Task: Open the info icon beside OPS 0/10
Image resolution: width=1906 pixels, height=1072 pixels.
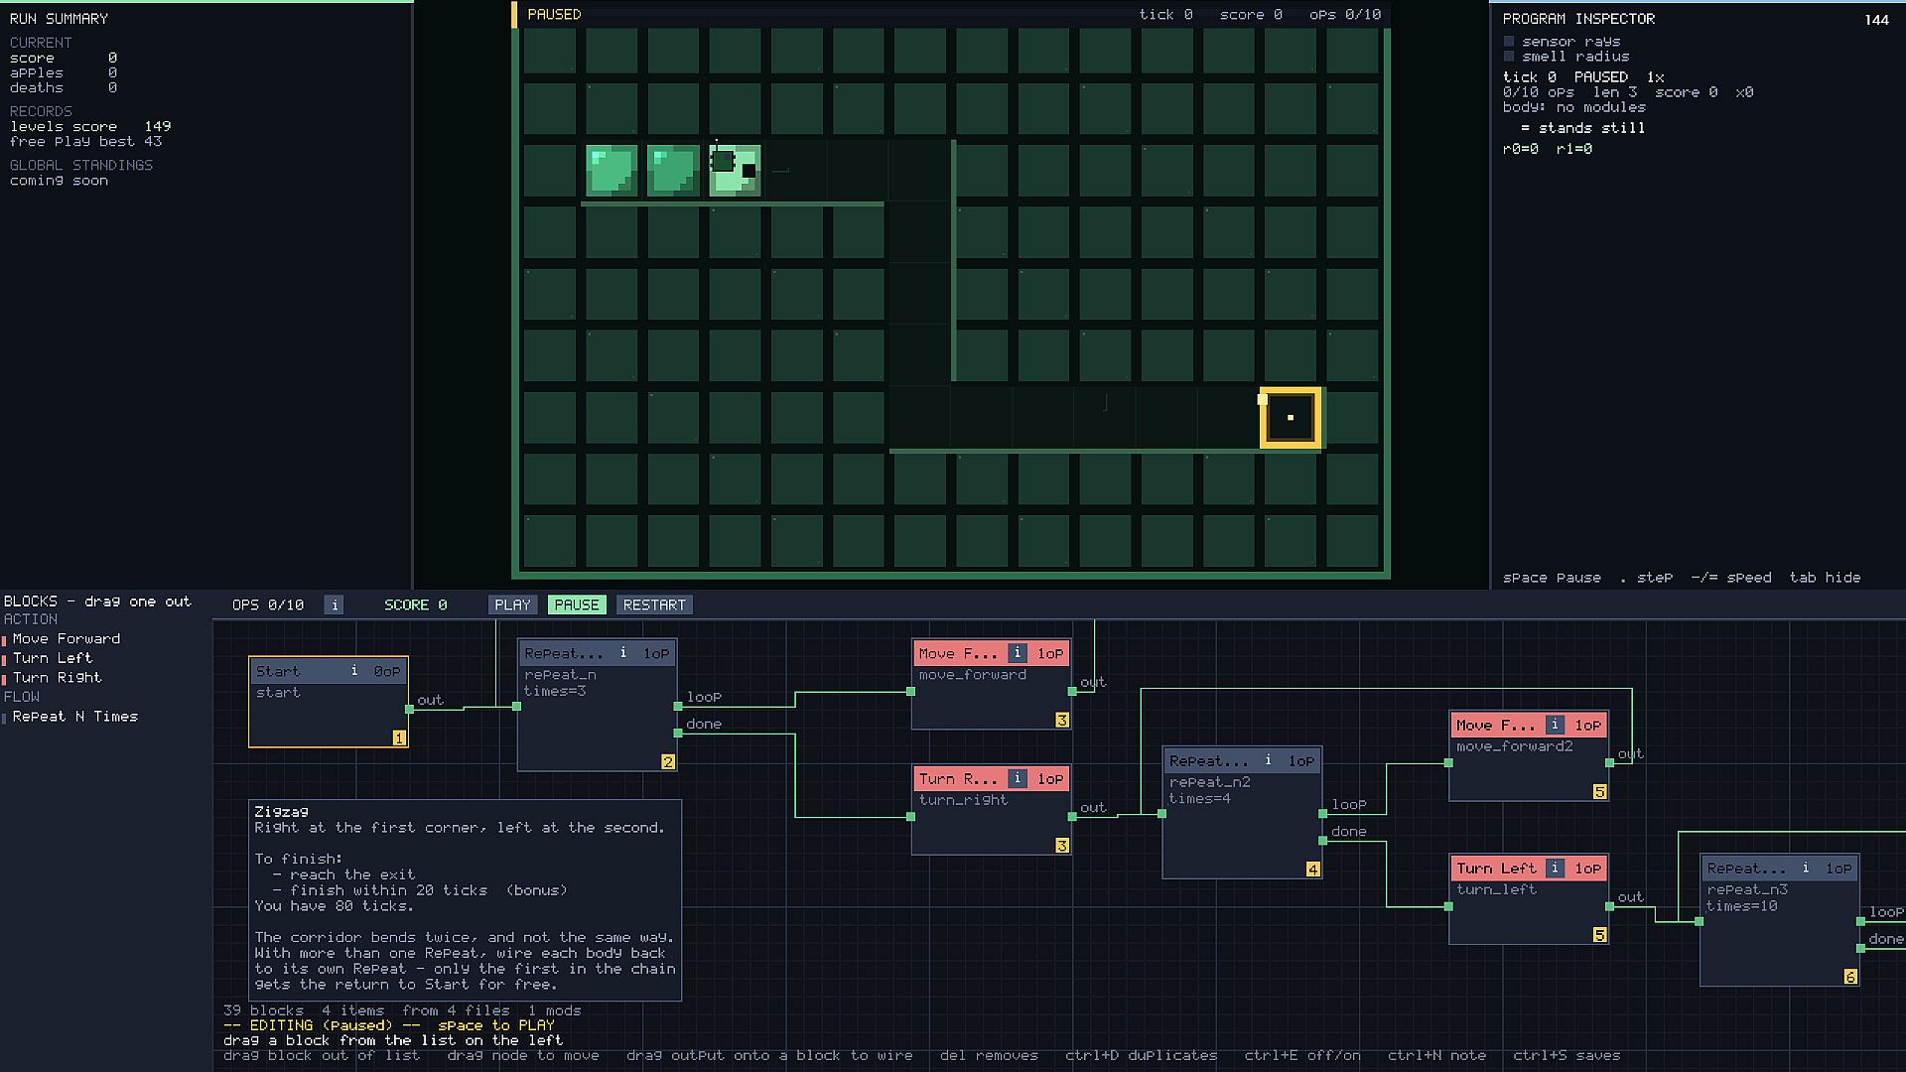Action: pos(335,604)
